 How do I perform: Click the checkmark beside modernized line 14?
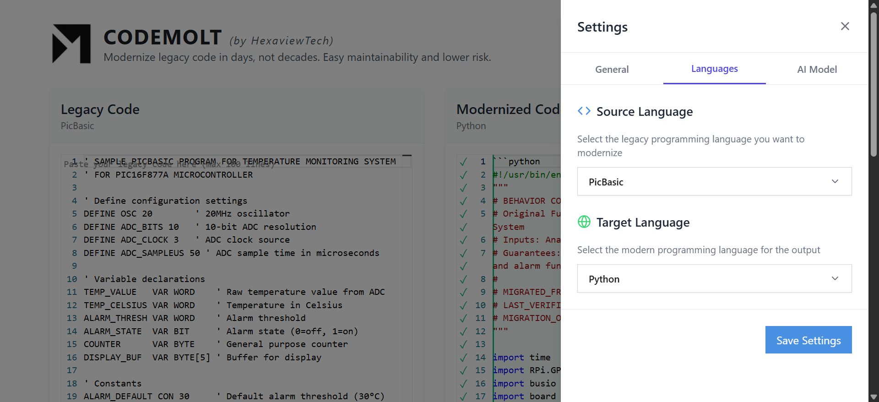click(463, 358)
